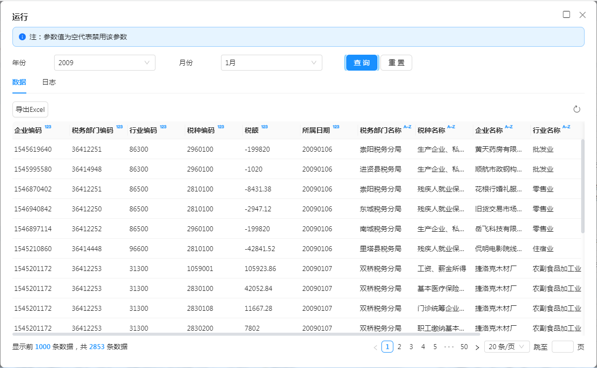The height and width of the screenshot is (368, 597).
Task: Click the 跳至 page number input field
Action: coord(562,347)
